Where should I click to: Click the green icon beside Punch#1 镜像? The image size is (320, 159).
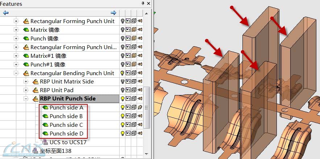click(x=26, y=64)
